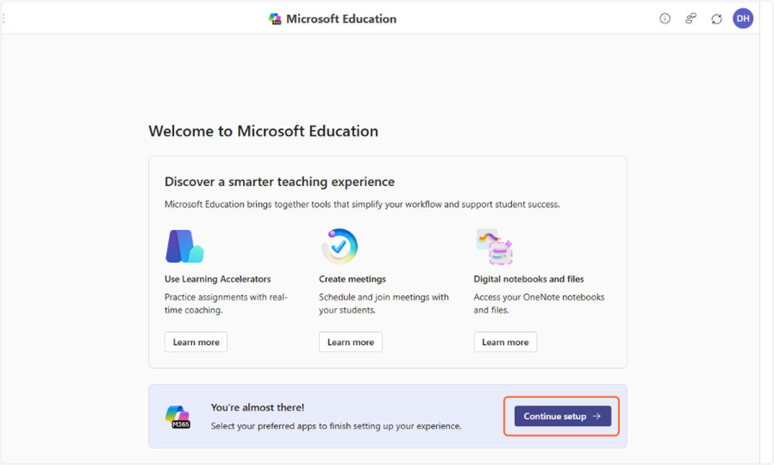Image resolution: width=774 pixels, height=465 pixels.
Task: Click the Create meetings title
Action: coord(352,279)
